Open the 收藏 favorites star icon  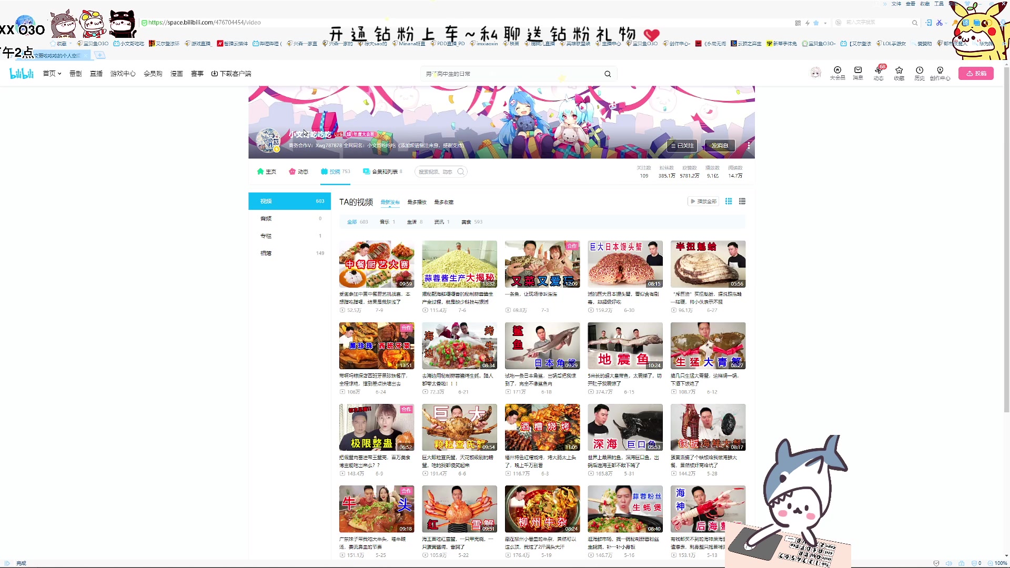click(x=898, y=73)
